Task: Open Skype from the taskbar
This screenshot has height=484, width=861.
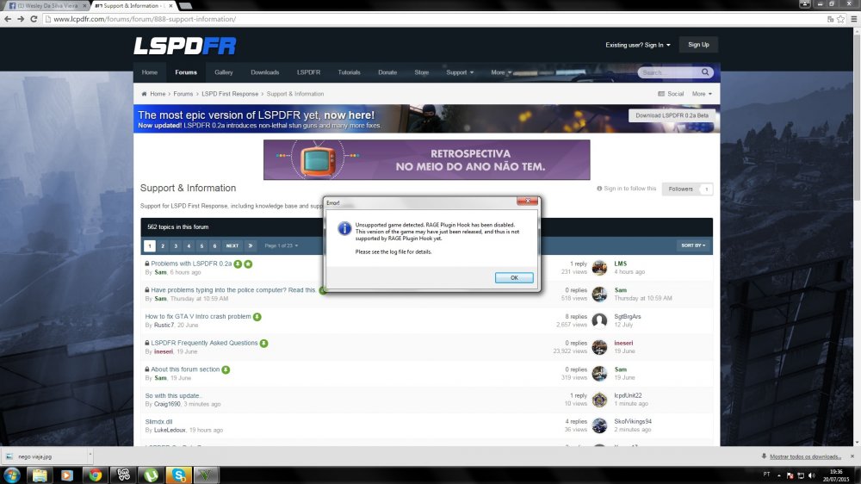Action: [179, 475]
